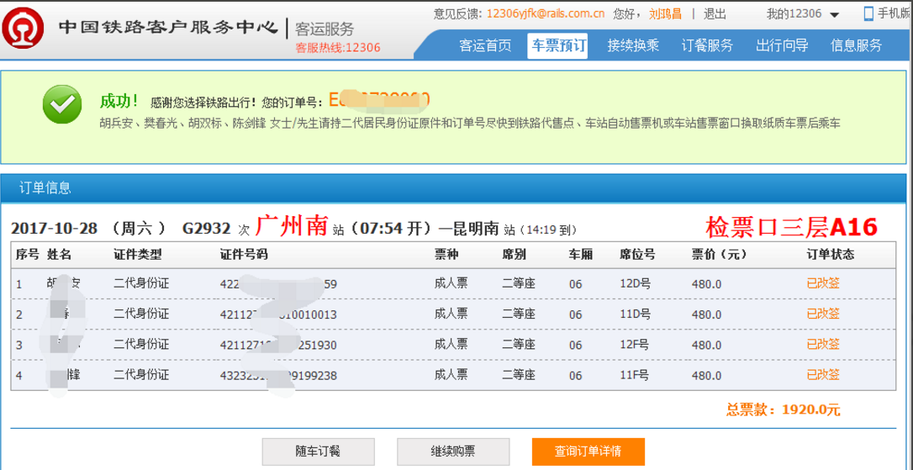913x470 pixels.
Task: Click the 订单状态 column header
Action: [831, 255]
